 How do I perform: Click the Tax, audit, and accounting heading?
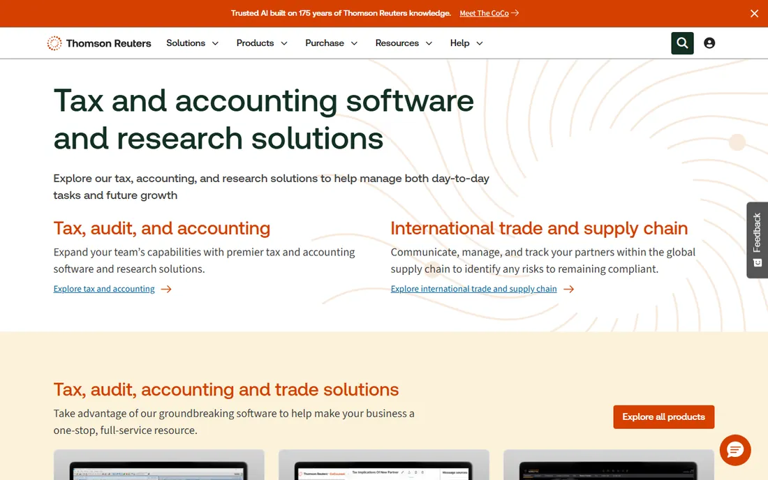[x=162, y=229]
